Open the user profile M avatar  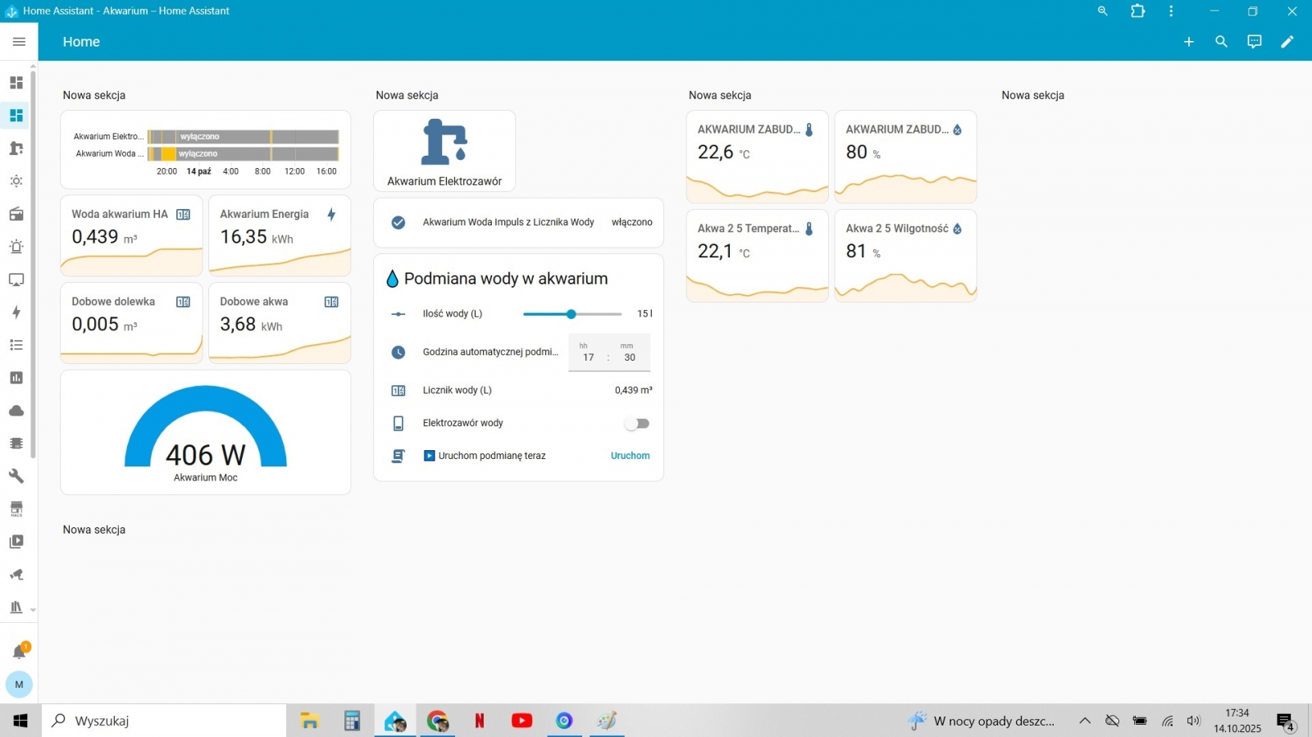pyautogui.click(x=19, y=685)
